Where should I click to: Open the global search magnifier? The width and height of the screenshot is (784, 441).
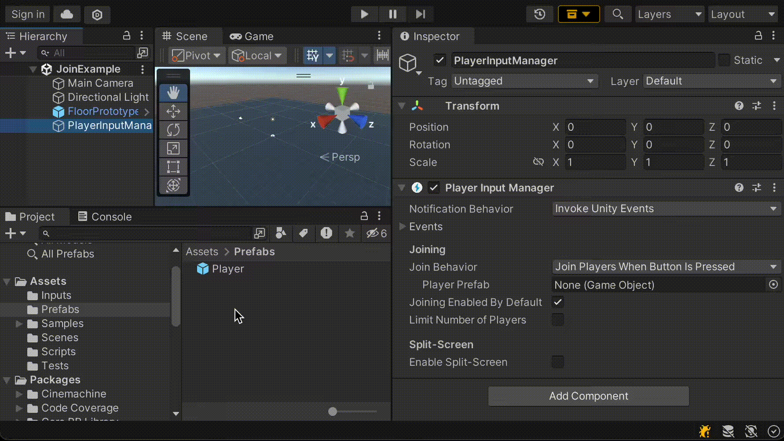(x=618, y=14)
